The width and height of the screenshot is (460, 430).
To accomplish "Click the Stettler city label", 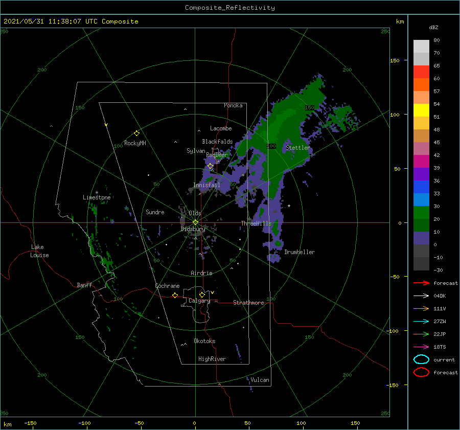I will (x=298, y=148).
